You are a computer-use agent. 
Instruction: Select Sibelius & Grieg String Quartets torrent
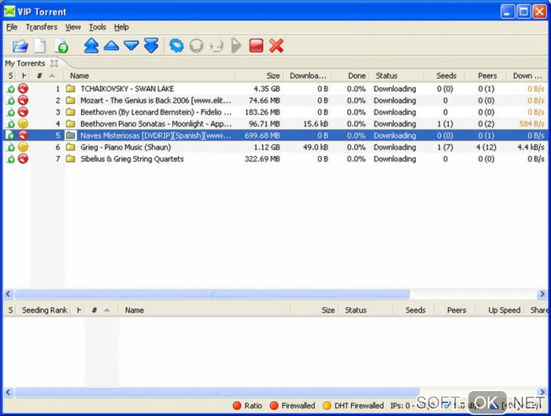(x=275, y=159)
